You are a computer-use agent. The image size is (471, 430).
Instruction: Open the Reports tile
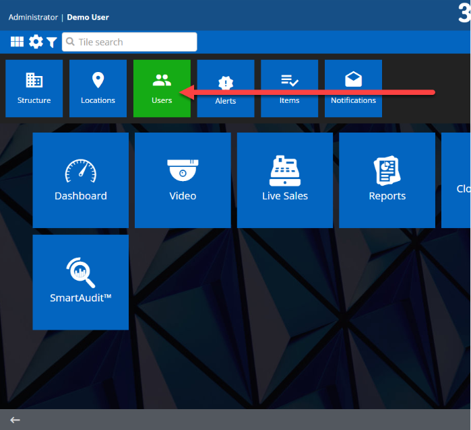click(x=387, y=180)
